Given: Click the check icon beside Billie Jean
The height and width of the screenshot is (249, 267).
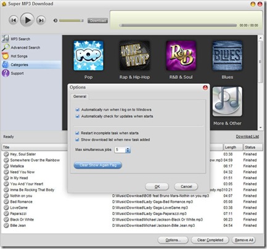Looking at the screenshot, I should [x=6, y=226].
